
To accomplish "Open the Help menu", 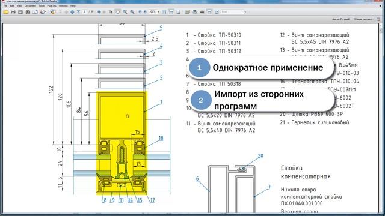I will [x=73, y=6].
